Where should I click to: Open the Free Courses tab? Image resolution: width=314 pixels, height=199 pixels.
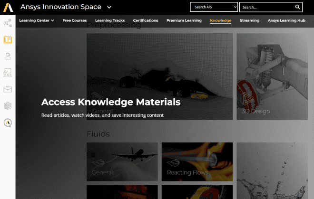pos(75,20)
